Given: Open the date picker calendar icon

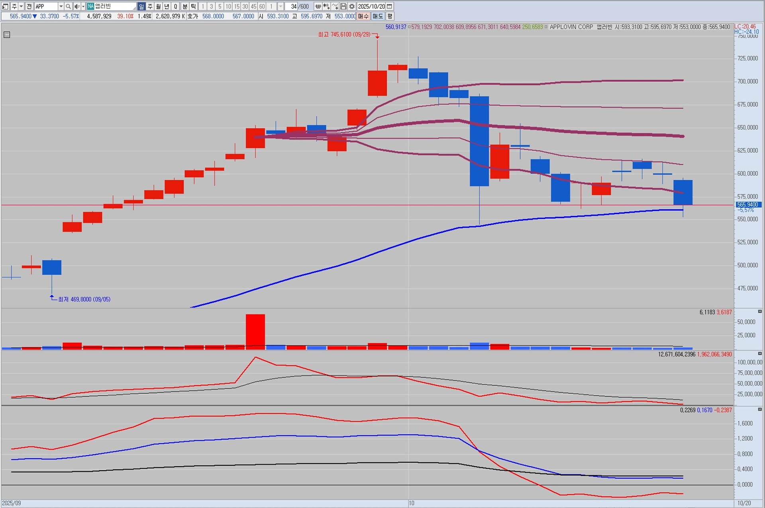Looking at the screenshot, I should (x=390, y=6).
